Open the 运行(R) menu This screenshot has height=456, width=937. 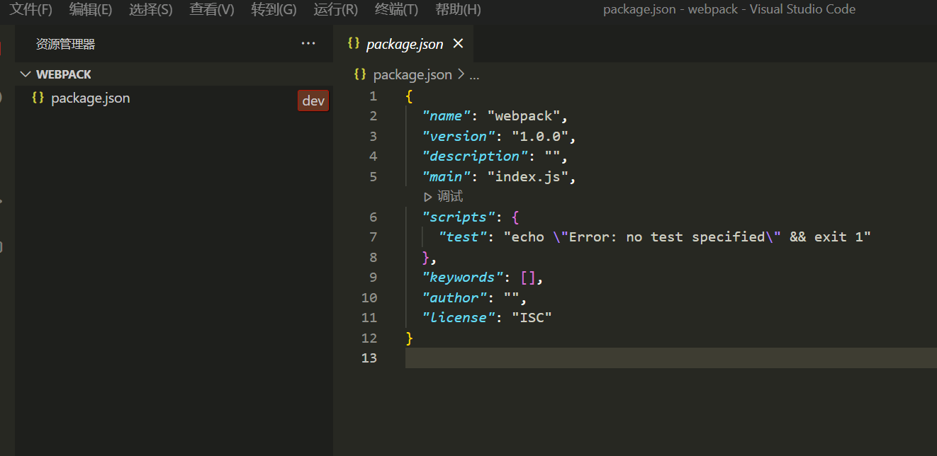tap(335, 11)
